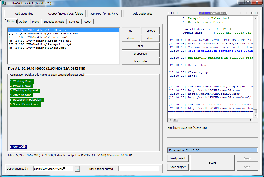Click the fit all button
This screenshot has width=264, height=177.
(140, 46)
